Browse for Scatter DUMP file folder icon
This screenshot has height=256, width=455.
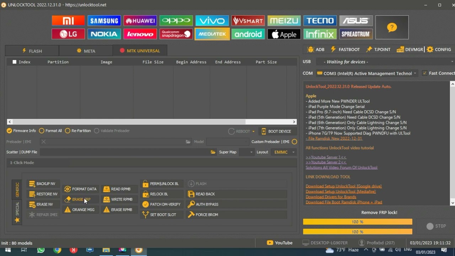(x=213, y=152)
